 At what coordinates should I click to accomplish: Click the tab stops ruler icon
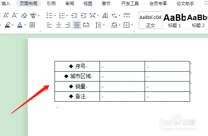(127, 15)
